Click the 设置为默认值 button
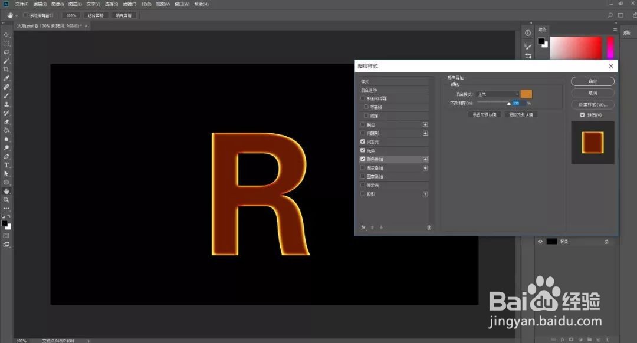Viewport: 637px width, 343px height. click(x=484, y=114)
